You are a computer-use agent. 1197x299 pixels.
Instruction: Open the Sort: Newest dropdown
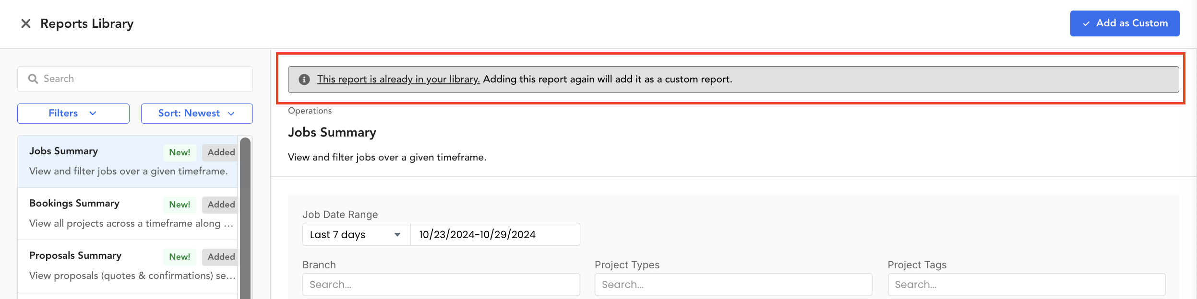197,114
